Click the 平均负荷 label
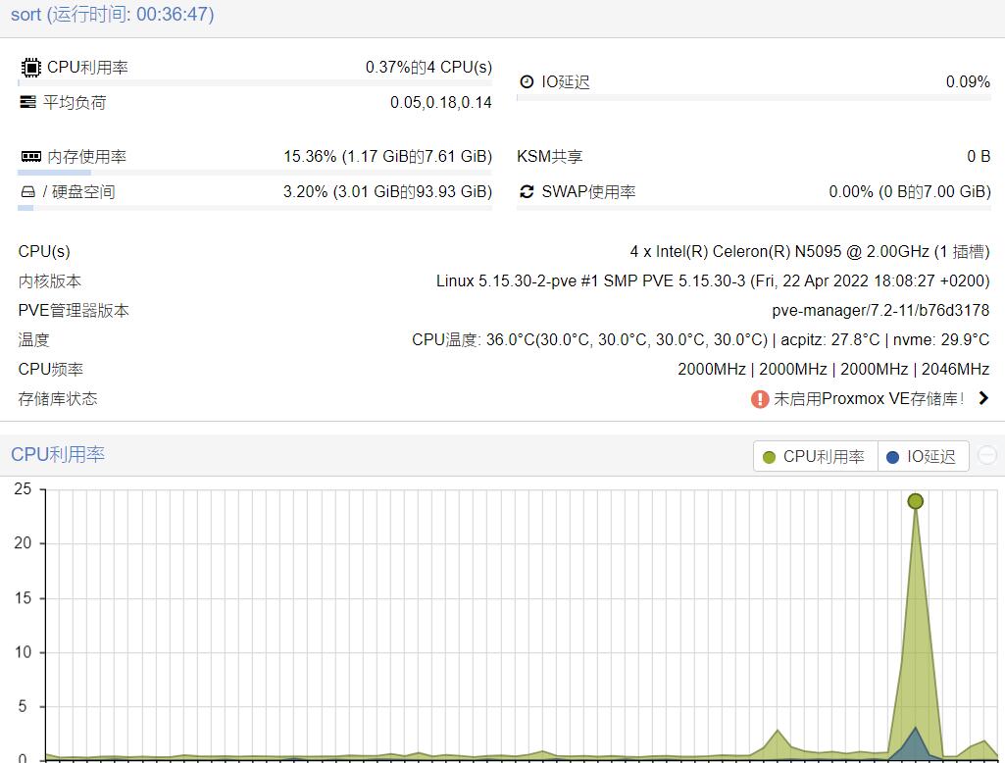The height and width of the screenshot is (763, 1005). 75,103
